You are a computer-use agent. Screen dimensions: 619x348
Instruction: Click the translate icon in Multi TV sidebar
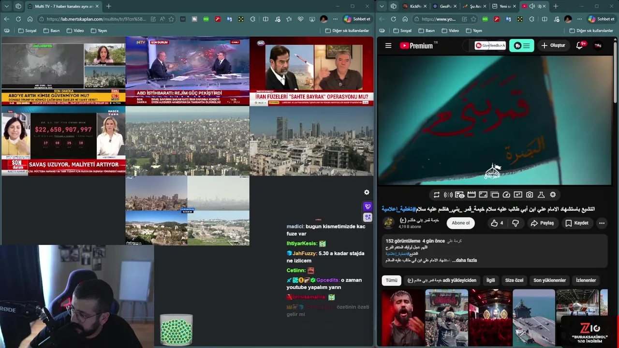click(368, 217)
